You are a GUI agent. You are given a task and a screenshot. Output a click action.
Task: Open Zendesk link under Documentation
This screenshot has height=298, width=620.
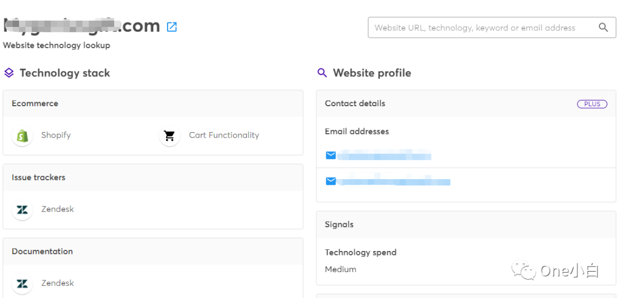pyautogui.click(x=57, y=283)
